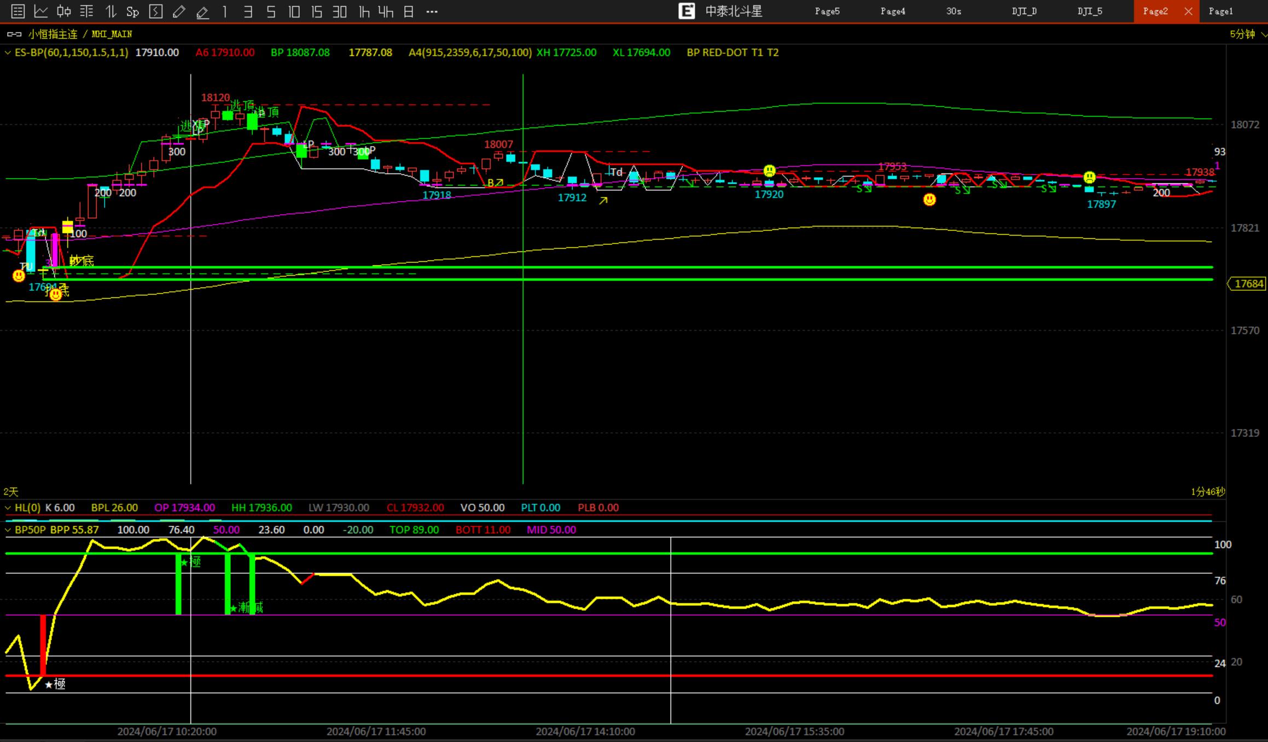Click the BP RED-DOT T1 T2 label
This screenshot has width=1268, height=742.
[732, 52]
